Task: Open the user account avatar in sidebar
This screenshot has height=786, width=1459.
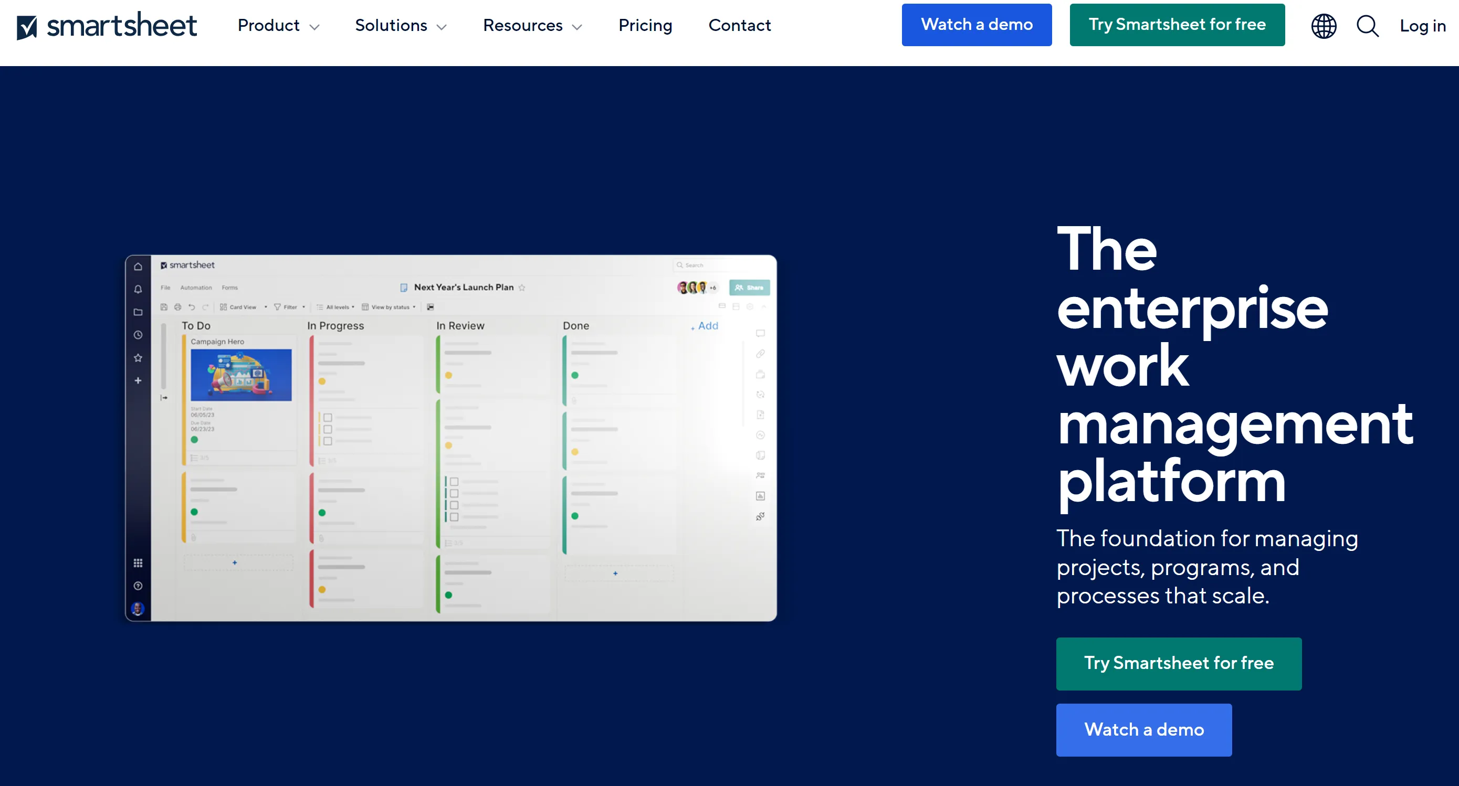Action: pyautogui.click(x=138, y=609)
